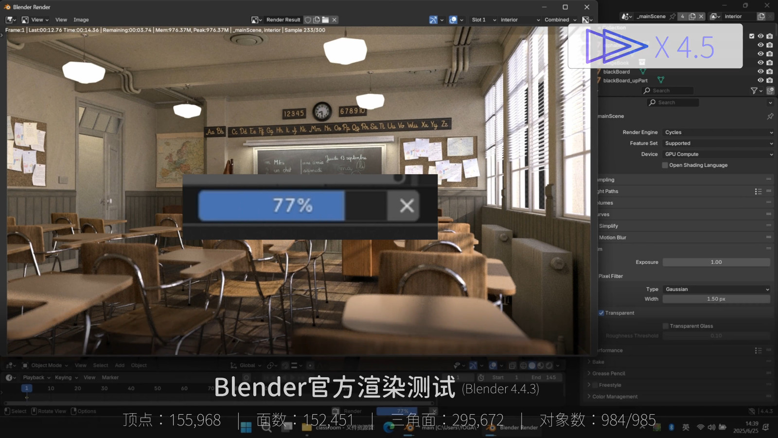Open the Combined render pass dropdown

560,20
